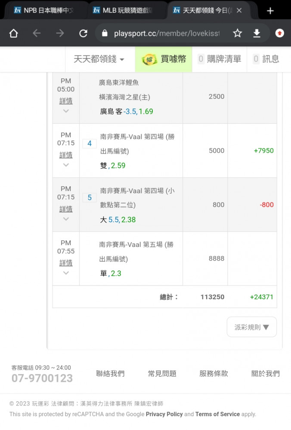This screenshot has width=291, height=430.
Task: Open a new tab with the plus icon
Action: pyautogui.click(x=270, y=11)
